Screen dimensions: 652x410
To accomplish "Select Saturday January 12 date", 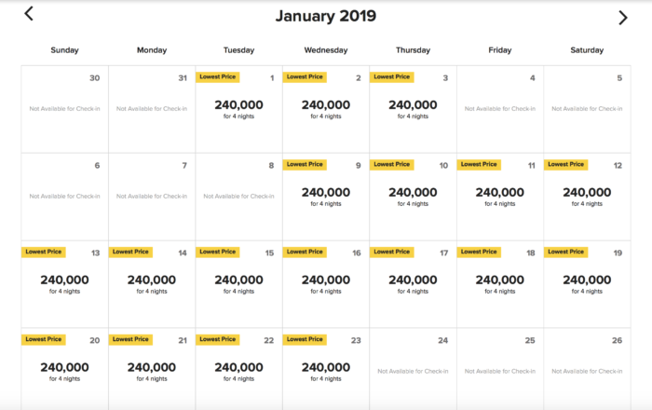I will [587, 197].
